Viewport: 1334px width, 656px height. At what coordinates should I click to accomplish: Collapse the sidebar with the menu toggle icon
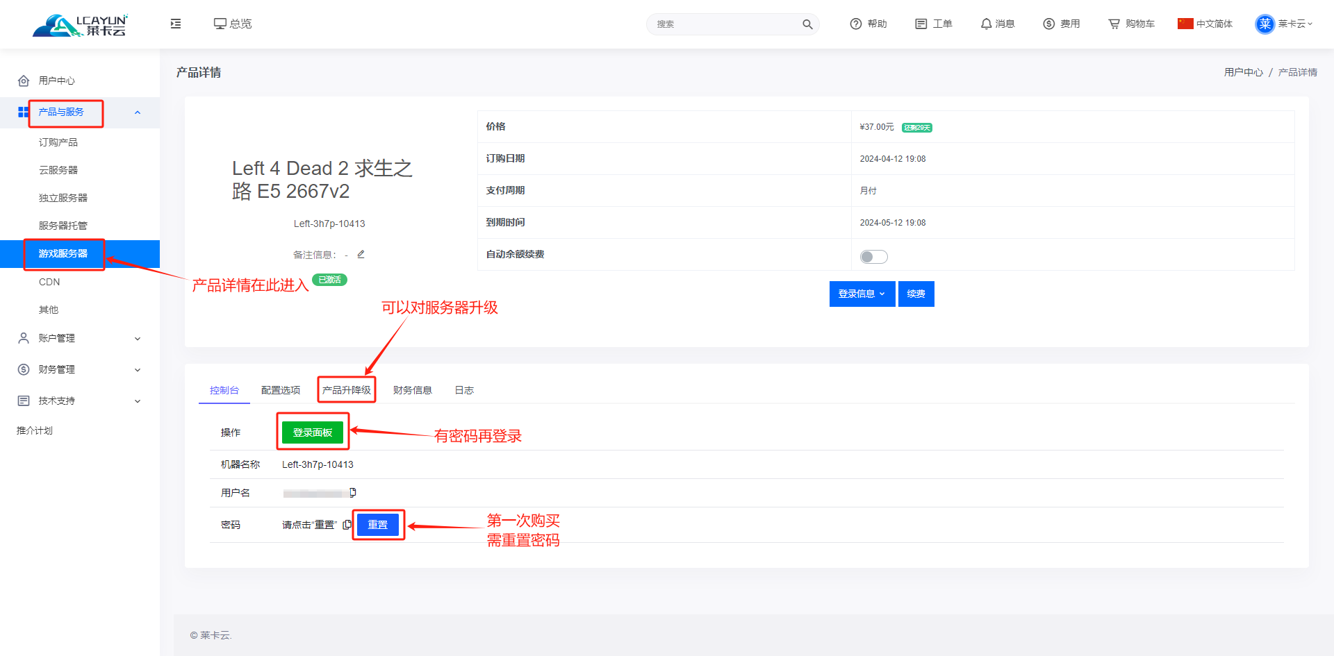176,24
